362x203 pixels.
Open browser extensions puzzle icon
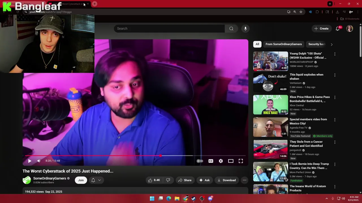click(317, 12)
